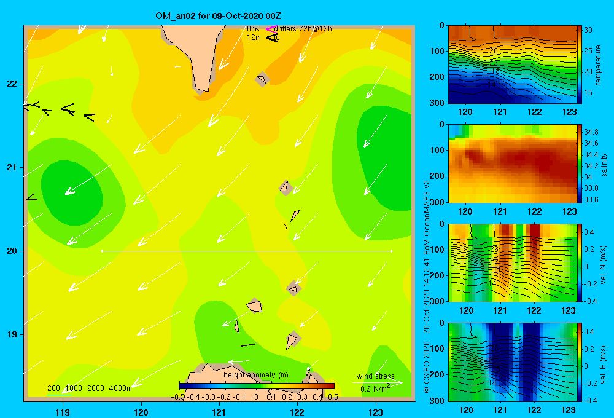Screen dimensions: 614x418
Task: Click latitude label 19 on main map
Action: tap(12, 334)
